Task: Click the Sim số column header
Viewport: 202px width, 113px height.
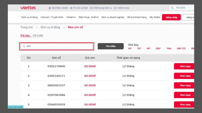Action: click(56, 58)
